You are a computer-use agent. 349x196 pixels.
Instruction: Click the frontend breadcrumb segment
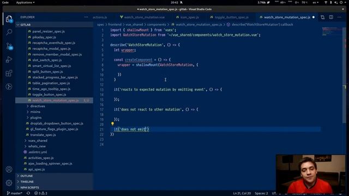(115, 24)
